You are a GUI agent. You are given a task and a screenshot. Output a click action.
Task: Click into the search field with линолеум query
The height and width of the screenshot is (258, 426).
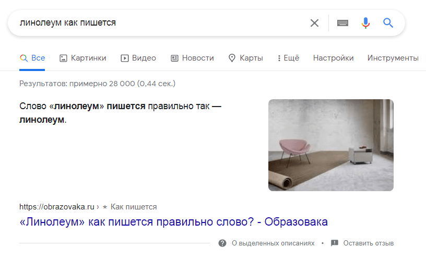[x=157, y=23]
